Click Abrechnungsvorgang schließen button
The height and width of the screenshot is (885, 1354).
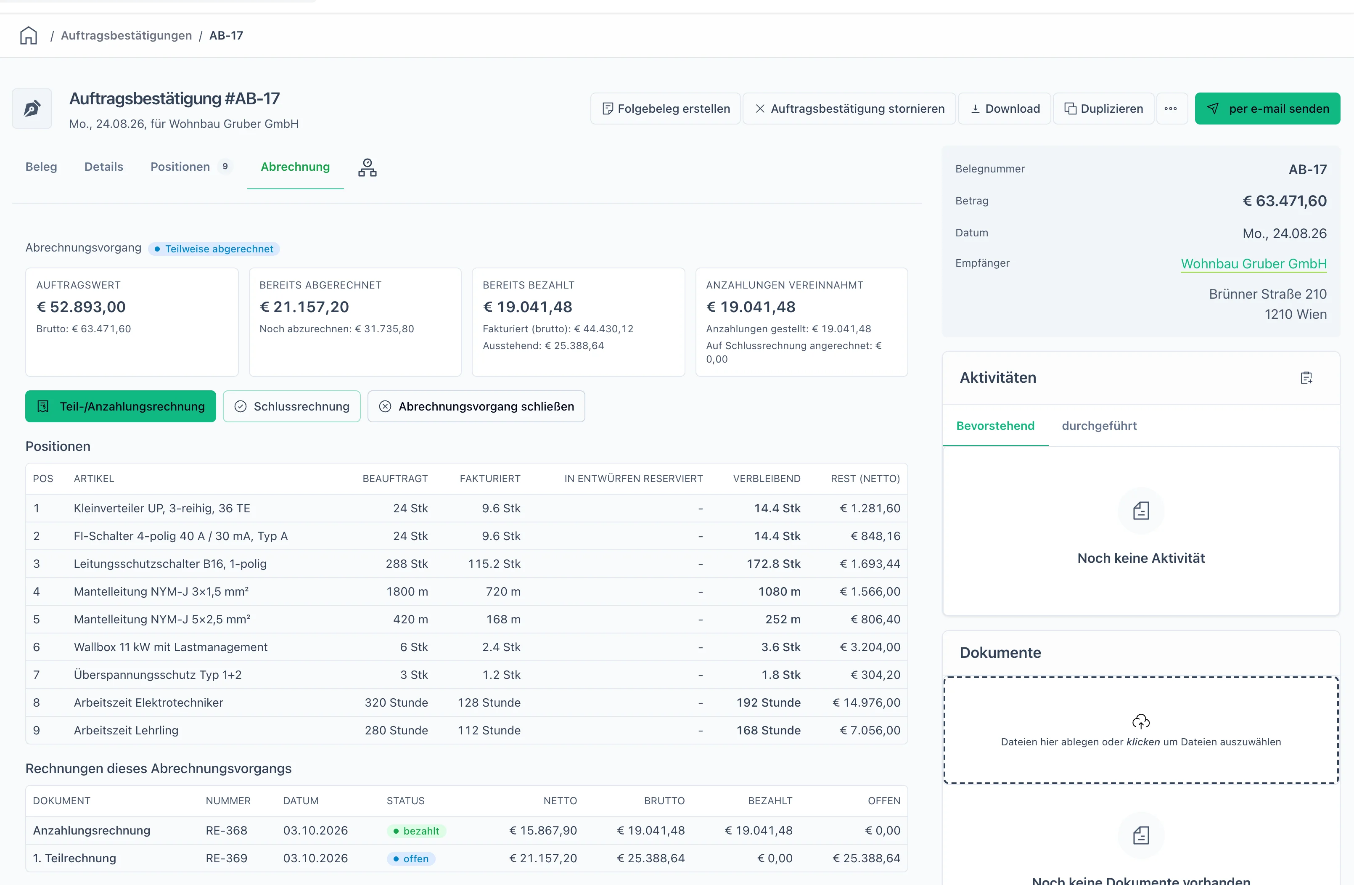[x=476, y=406]
